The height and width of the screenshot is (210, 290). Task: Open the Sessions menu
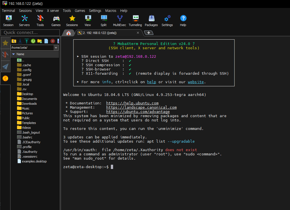tap(25, 11)
